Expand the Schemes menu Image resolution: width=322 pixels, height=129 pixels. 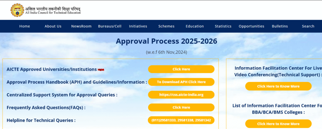tap(166, 26)
